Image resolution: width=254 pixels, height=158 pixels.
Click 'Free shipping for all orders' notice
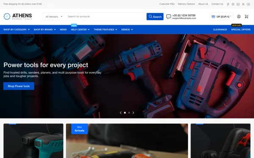(x=22, y=4)
